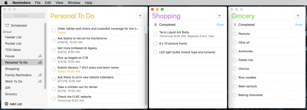Mark Olive oil as bought
The image size is (307, 110).
[235, 42]
